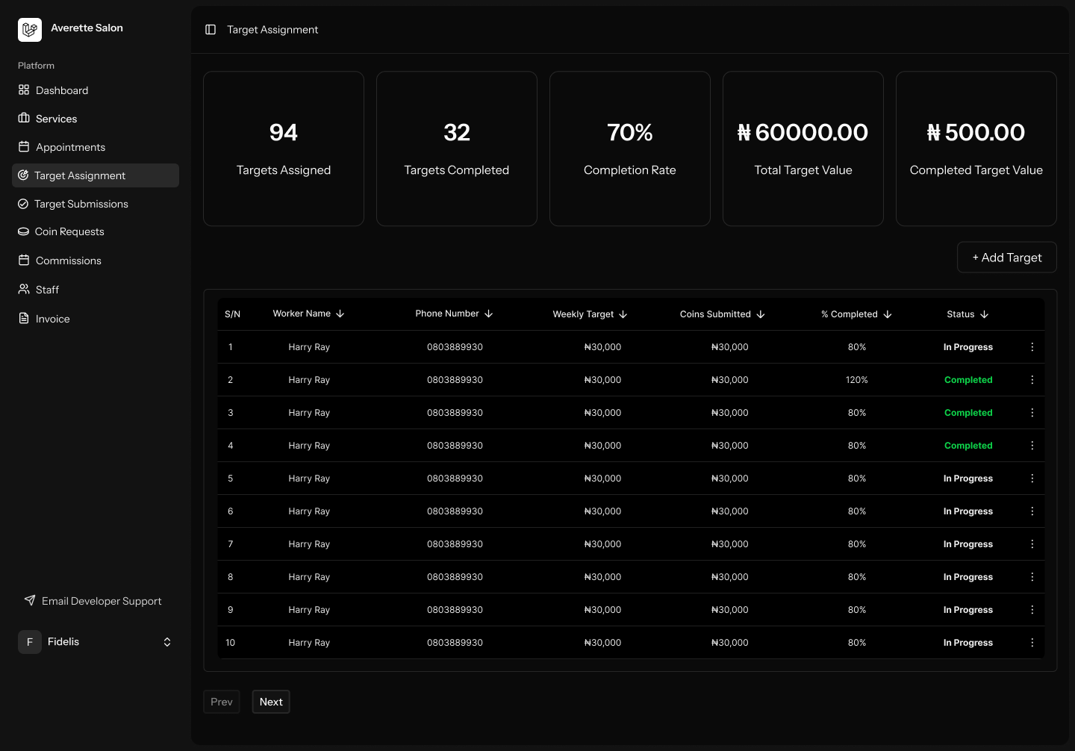
Task: Open the Appointments sidebar item
Action: (x=70, y=147)
